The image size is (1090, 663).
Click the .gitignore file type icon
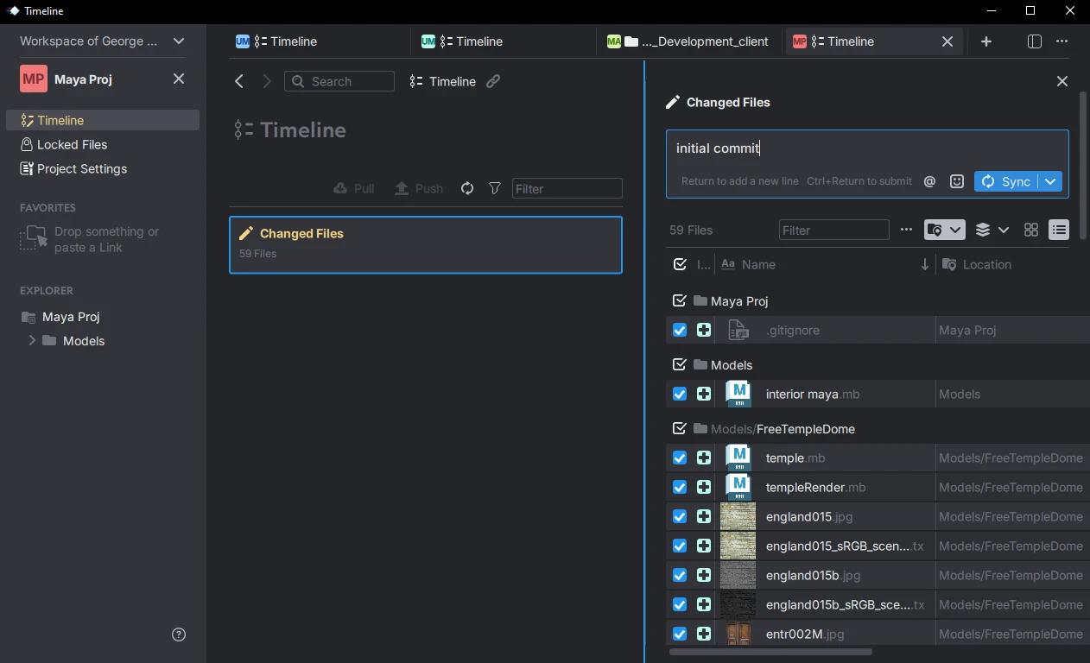click(738, 330)
